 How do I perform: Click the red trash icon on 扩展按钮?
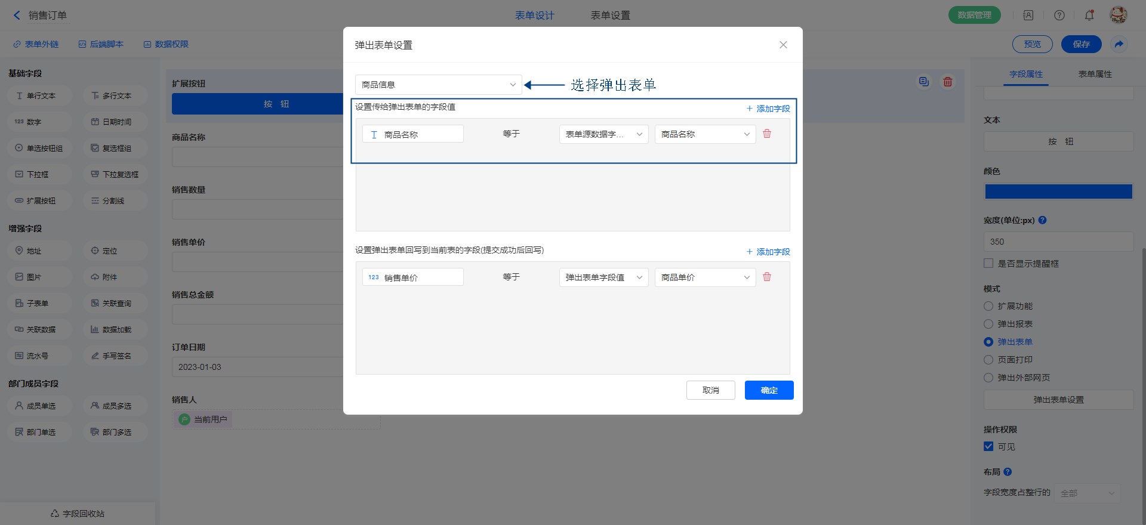point(947,82)
